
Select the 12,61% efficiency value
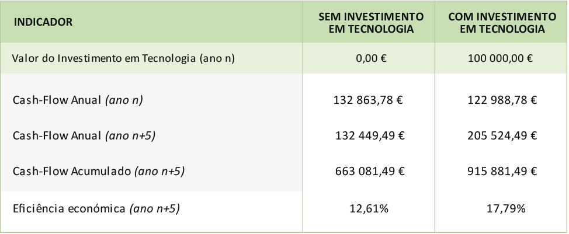tap(369, 209)
